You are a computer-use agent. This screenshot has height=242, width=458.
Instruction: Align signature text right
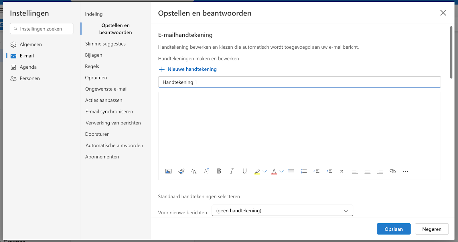pos(380,171)
